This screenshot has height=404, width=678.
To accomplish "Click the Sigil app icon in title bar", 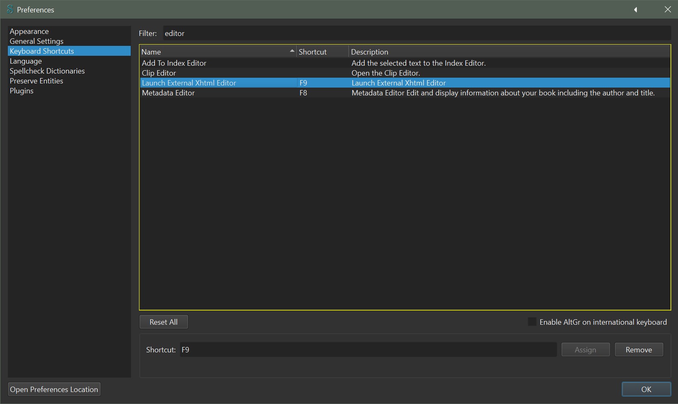I will tap(10, 9).
